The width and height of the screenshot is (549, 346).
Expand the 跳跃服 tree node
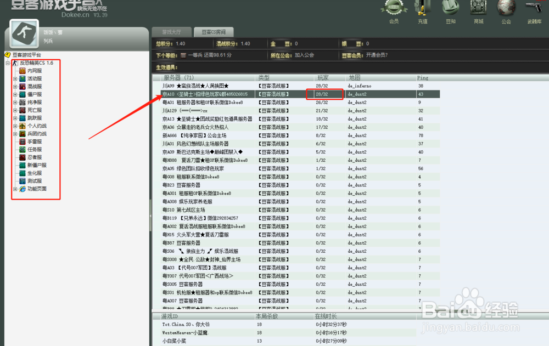[x=15, y=118]
